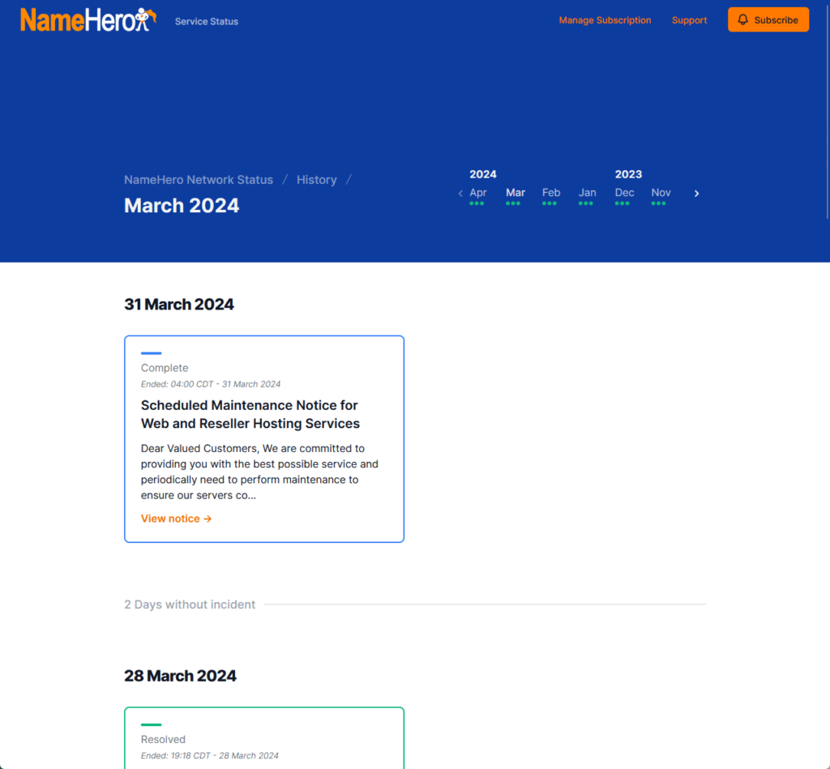Screen dimensions: 830x769
Task: Click the NameHero logo
Action: [x=88, y=20]
